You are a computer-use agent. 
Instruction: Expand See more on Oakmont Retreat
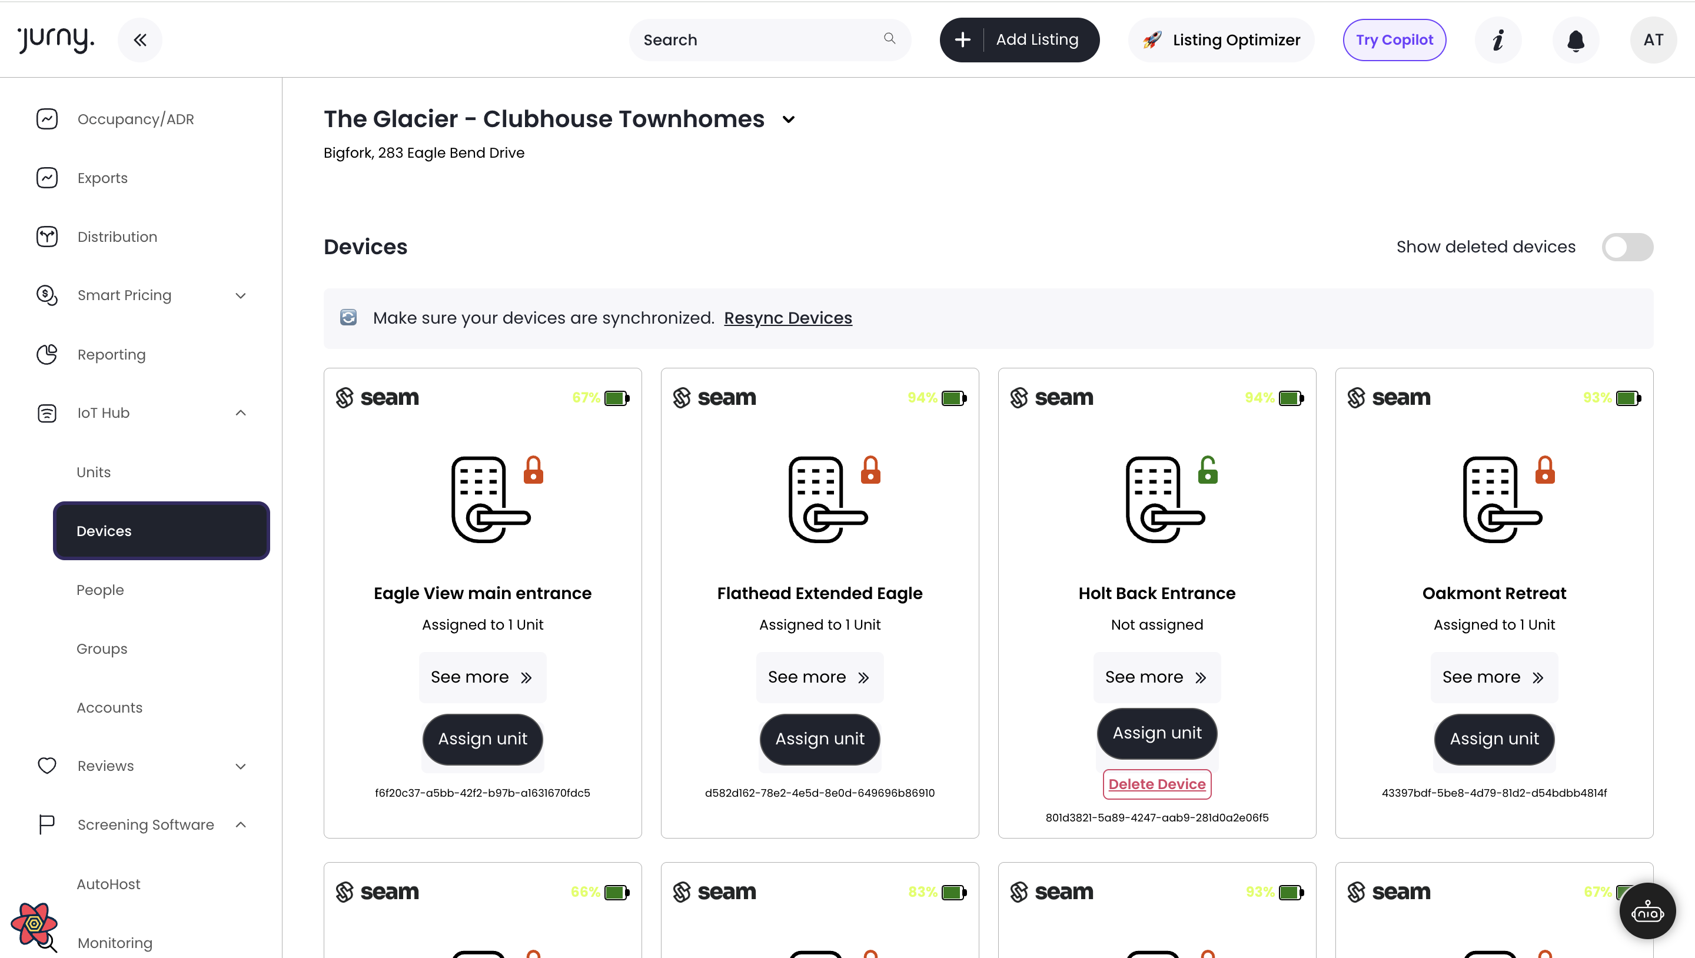tap(1494, 678)
